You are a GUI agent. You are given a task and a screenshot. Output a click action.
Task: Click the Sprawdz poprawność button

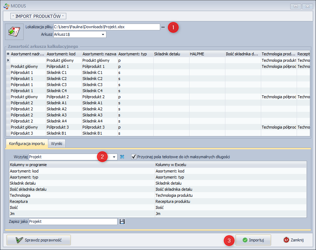(39, 240)
